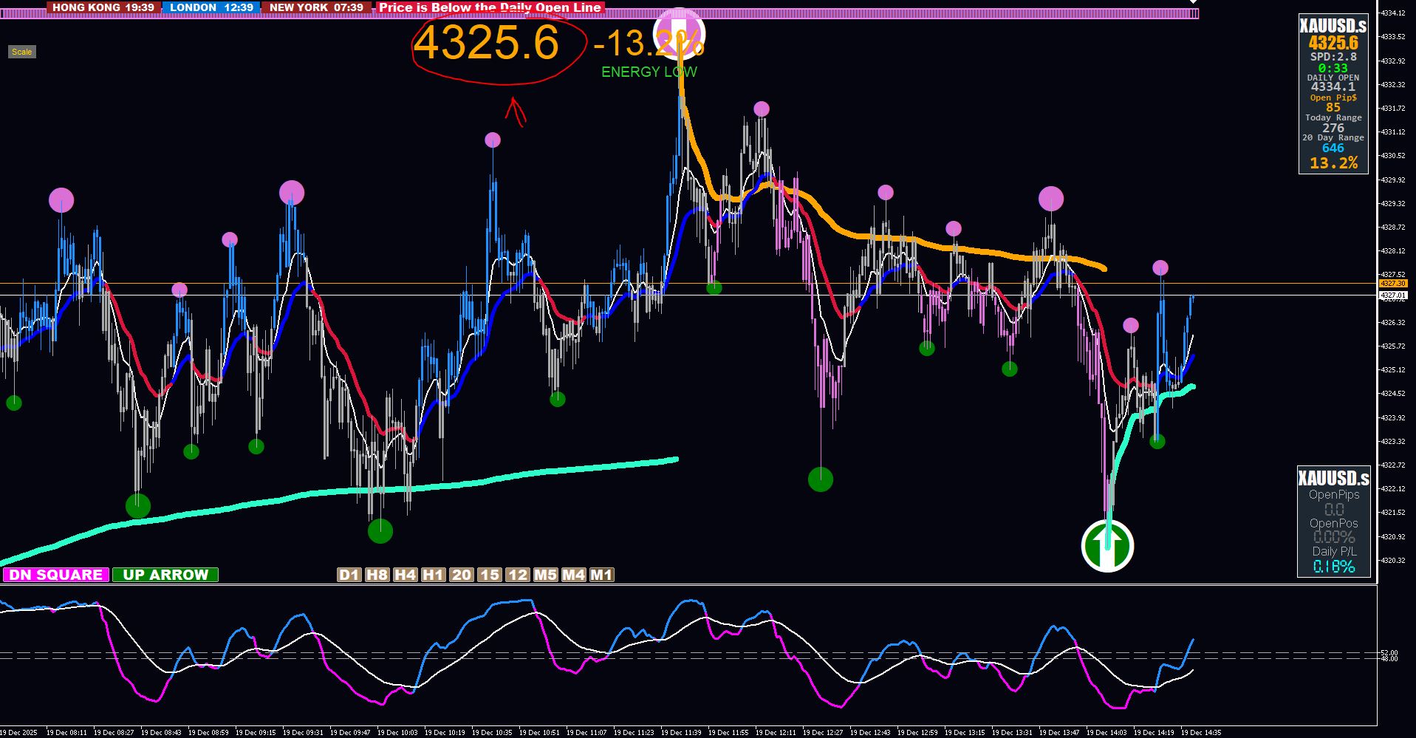
Task: Click the OpenPos label
Action: click(x=1334, y=523)
